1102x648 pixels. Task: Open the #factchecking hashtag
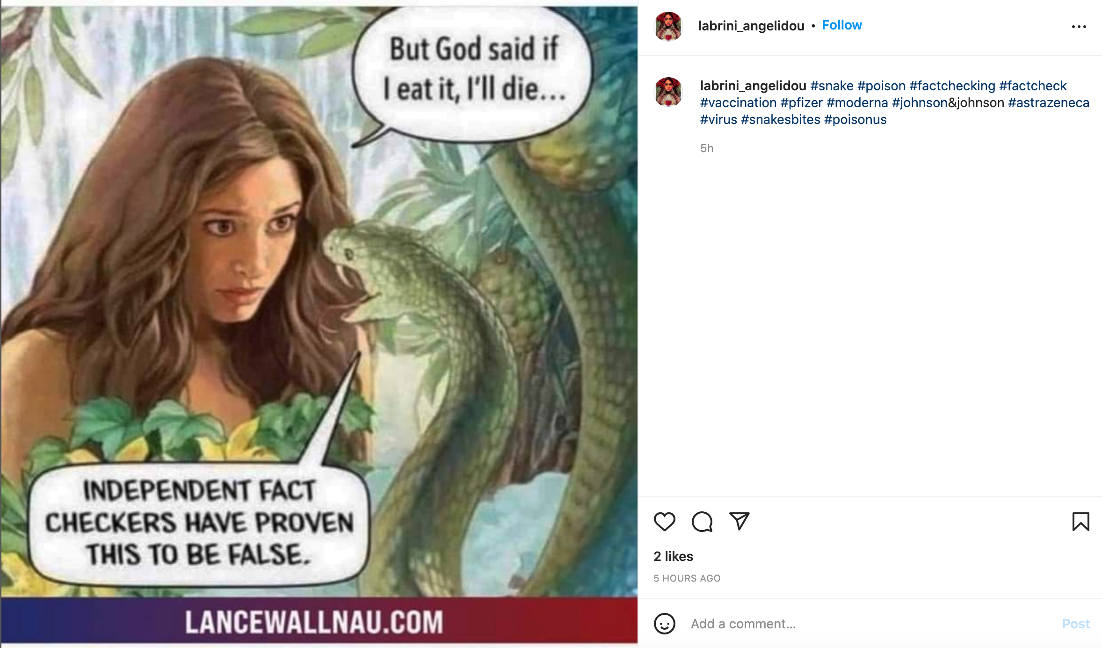(952, 86)
